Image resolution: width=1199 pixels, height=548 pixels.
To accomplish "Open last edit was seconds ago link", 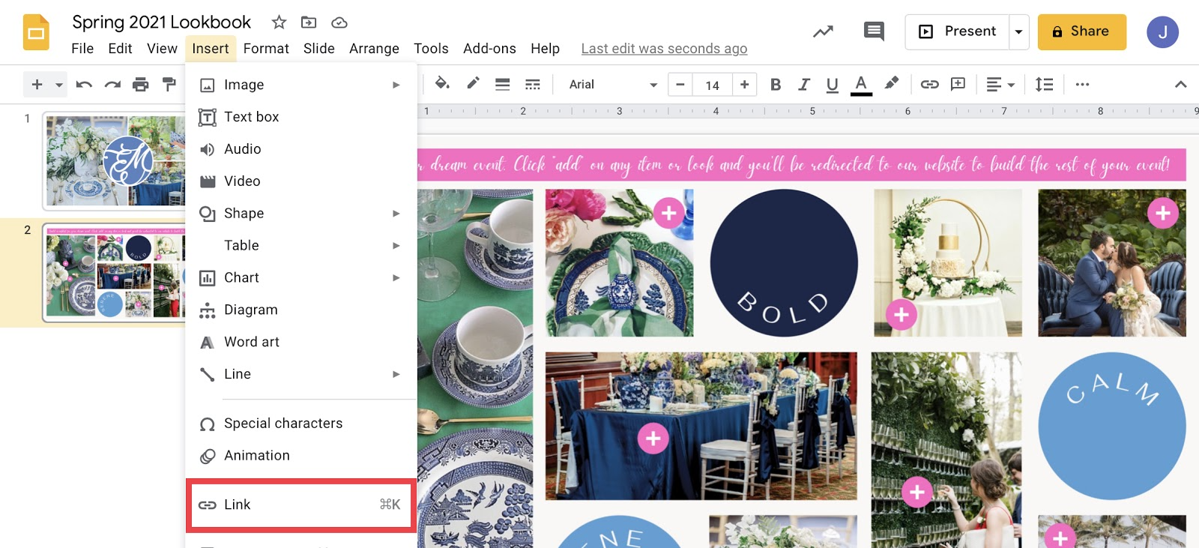I will pos(664,49).
